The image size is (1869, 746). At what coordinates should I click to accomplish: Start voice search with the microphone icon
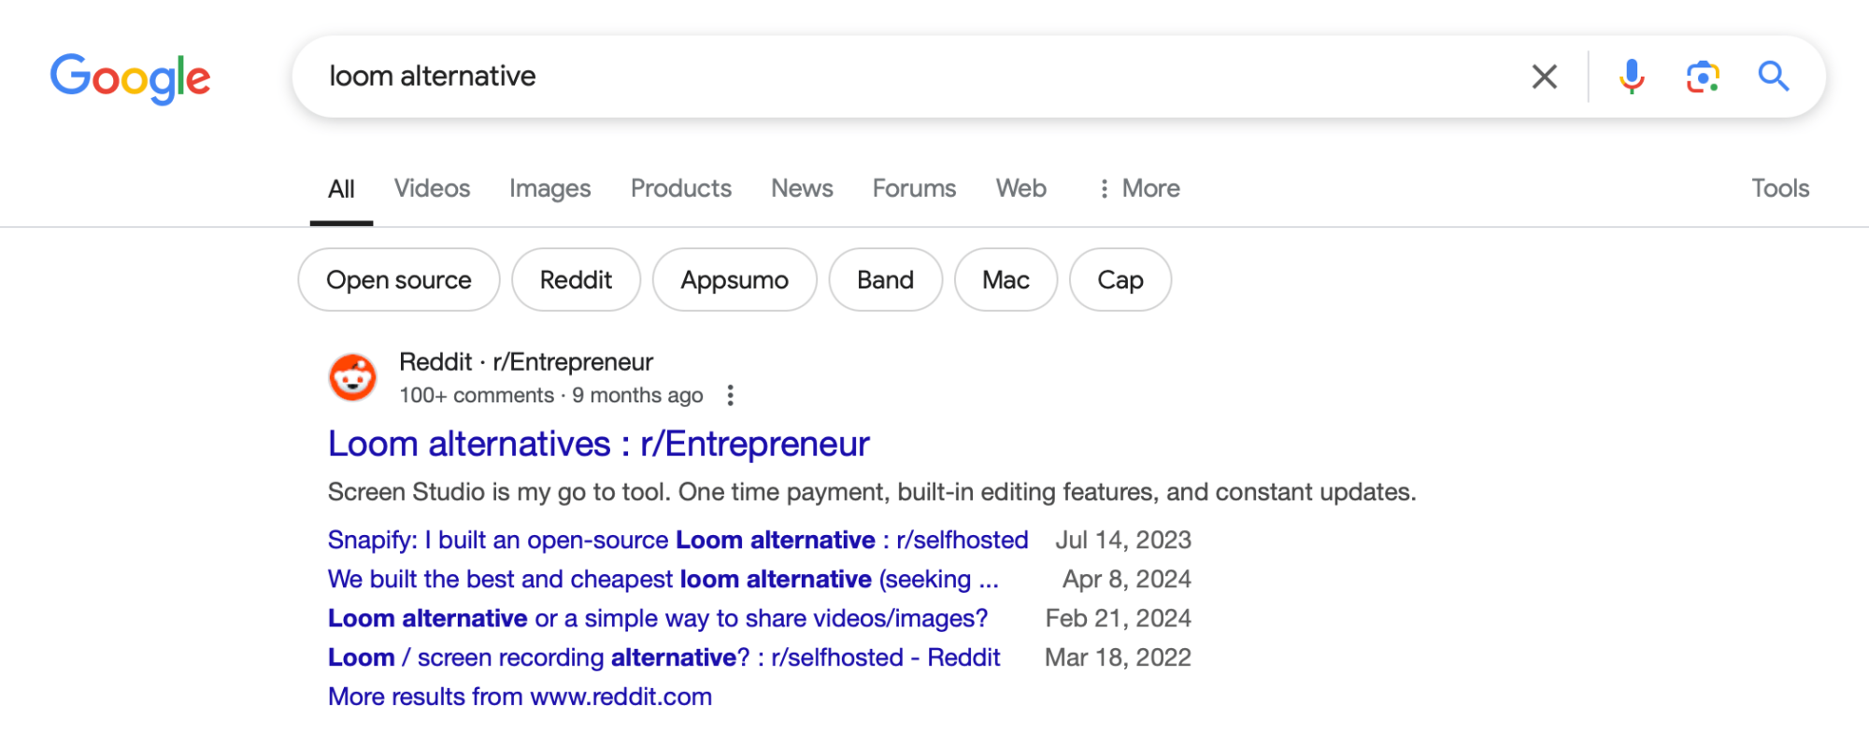[1632, 77]
